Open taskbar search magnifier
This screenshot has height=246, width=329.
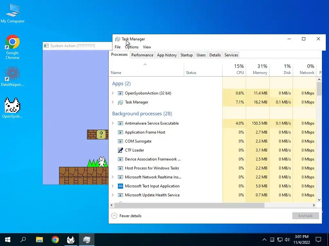[x=23, y=240]
